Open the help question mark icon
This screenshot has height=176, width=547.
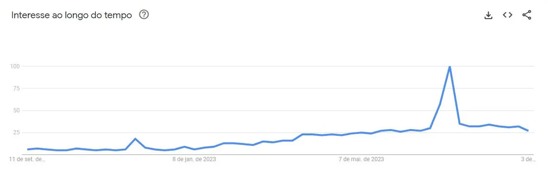144,15
